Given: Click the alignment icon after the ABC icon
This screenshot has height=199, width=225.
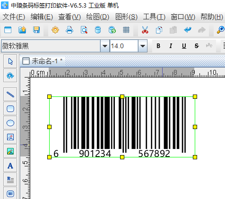Looking at the screenshot, I should tap(224, 46).
